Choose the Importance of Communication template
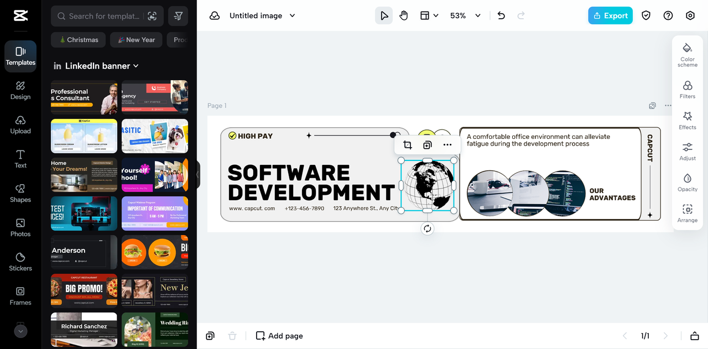The height and width of the screenshot is (349, 708). coord(155,213)
